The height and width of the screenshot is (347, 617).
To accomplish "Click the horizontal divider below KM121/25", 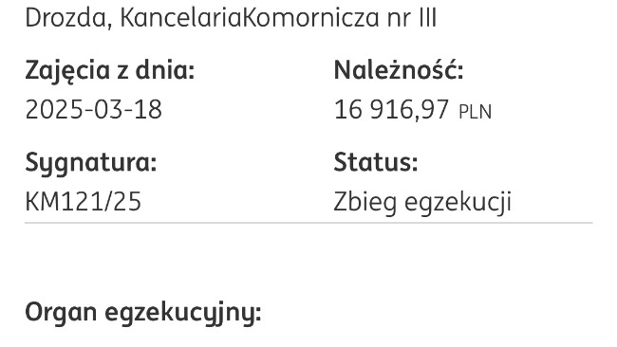I will pyautogui.click(x=308, y=223).
